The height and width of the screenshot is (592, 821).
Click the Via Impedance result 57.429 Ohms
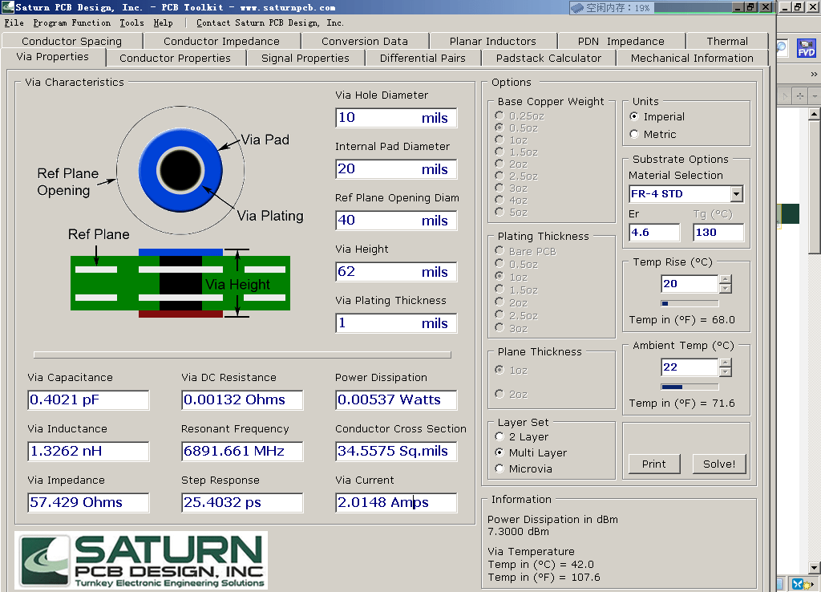(88, 502)
